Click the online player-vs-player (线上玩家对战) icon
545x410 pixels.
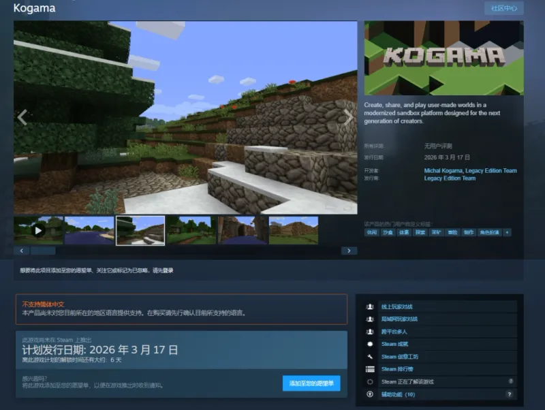(369, 306)
